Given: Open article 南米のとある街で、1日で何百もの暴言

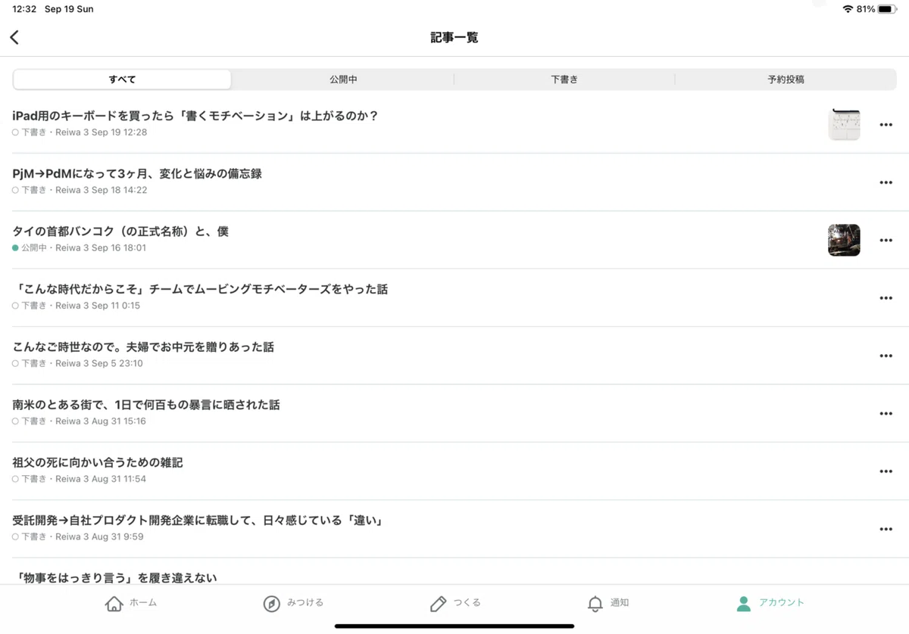Looking at the screenshot, I should click(146, 405).
